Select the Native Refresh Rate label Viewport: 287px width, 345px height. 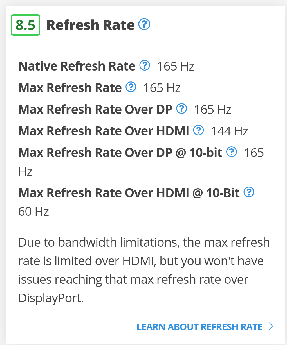click(77, 66)
